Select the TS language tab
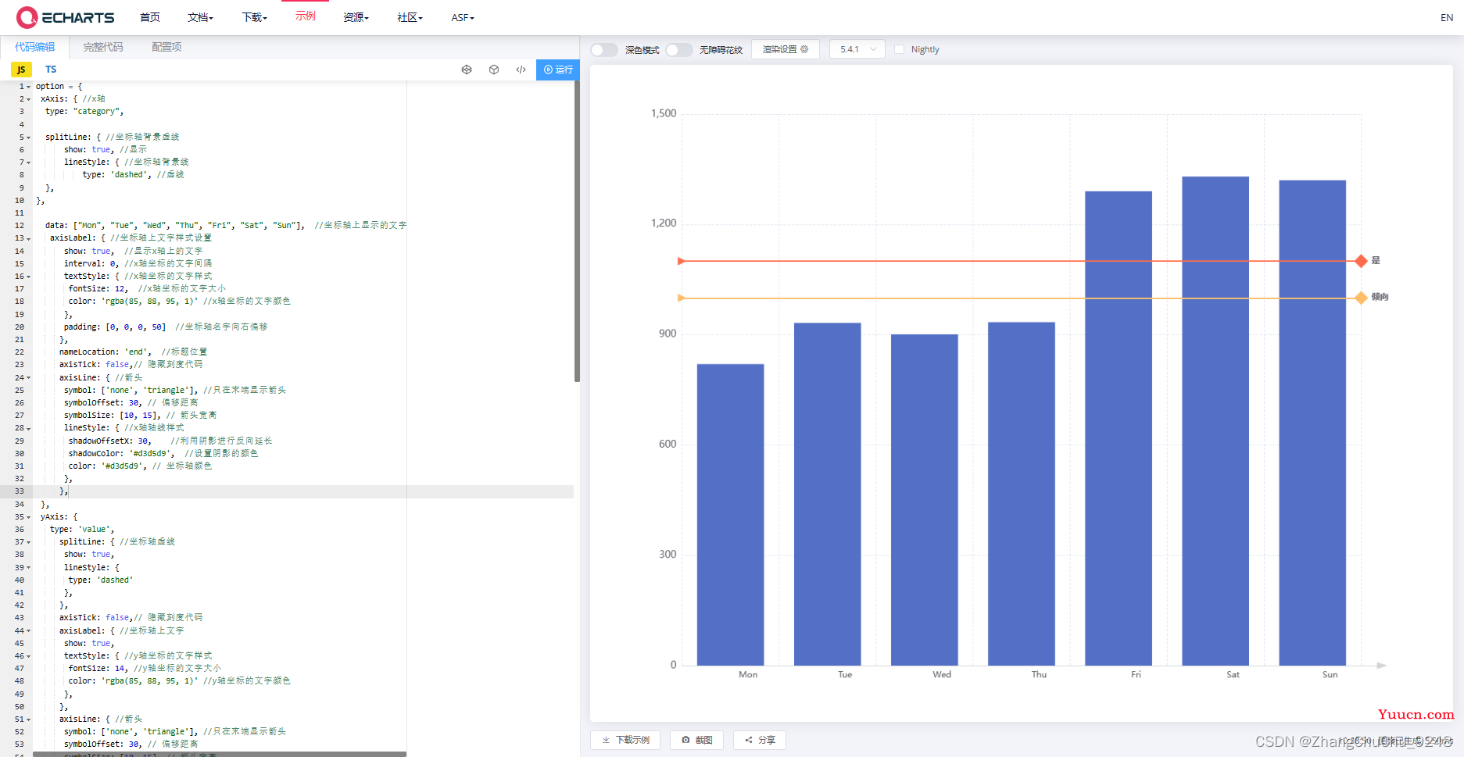Image resolution: width=1464 pixels, height=757 pixels. [51, 70]
